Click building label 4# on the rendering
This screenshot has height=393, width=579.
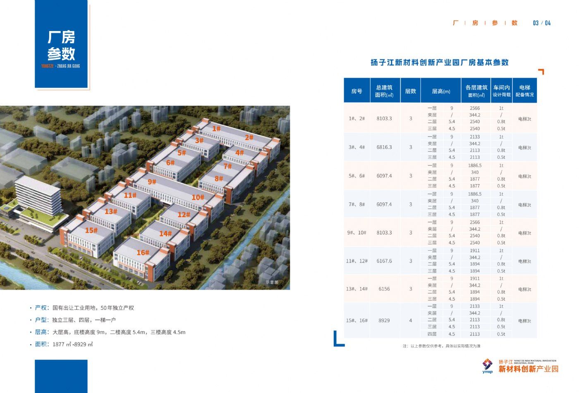click(x=239, y=152)
